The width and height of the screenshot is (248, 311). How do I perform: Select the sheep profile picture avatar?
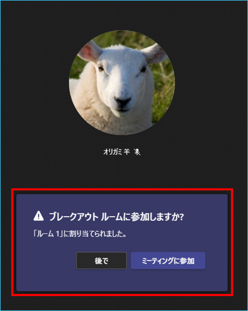click(x=122, y=83)
